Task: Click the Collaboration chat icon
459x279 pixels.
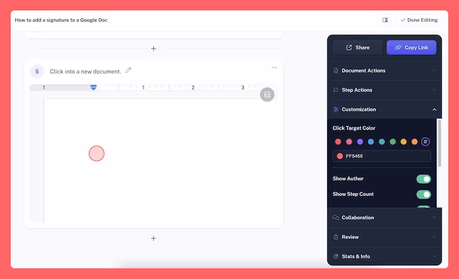Action: pyautogui.click(x=336, y=217)
